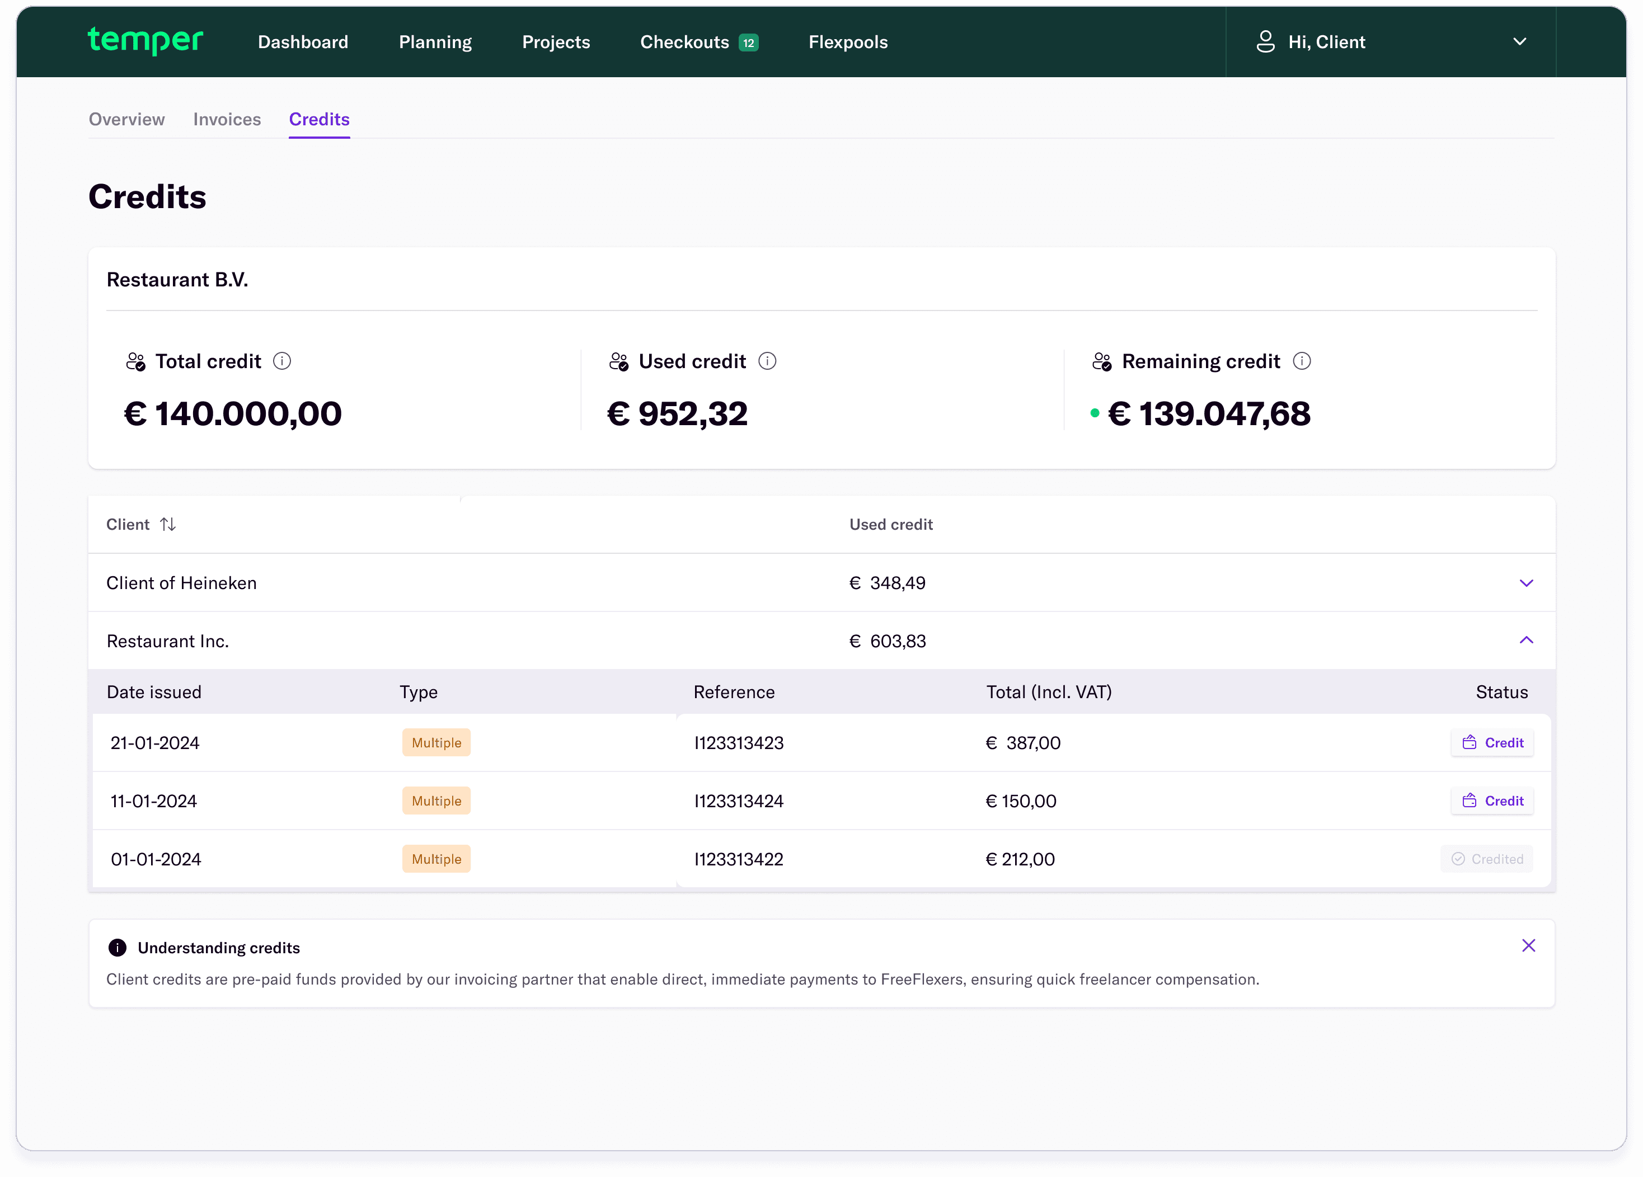
Task: Click the Multiple tag for 21-01-2024
Action: point(436,742)
